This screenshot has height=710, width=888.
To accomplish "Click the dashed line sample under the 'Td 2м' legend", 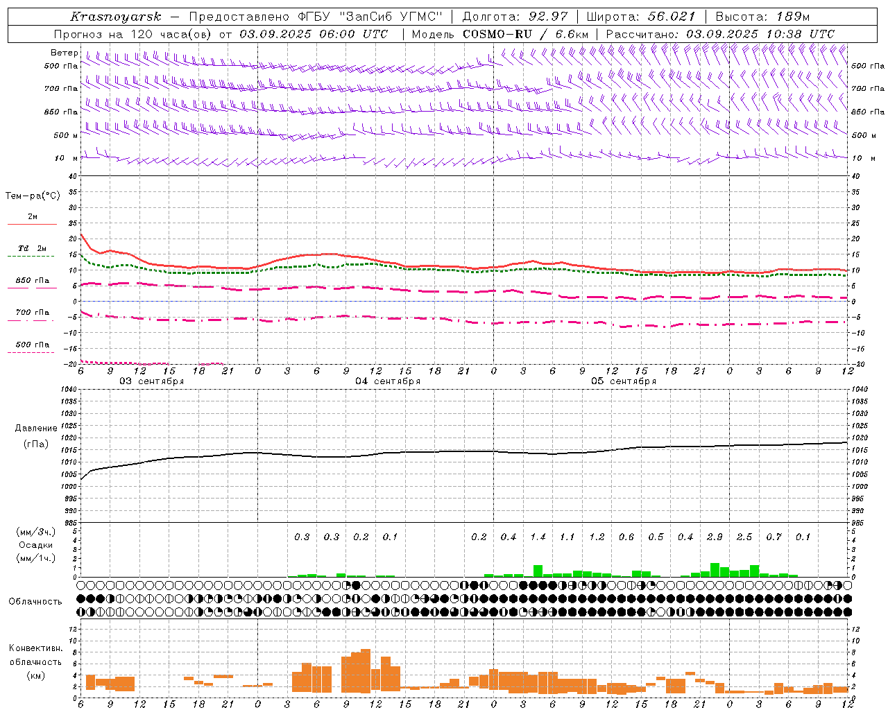I will [31, 256].
